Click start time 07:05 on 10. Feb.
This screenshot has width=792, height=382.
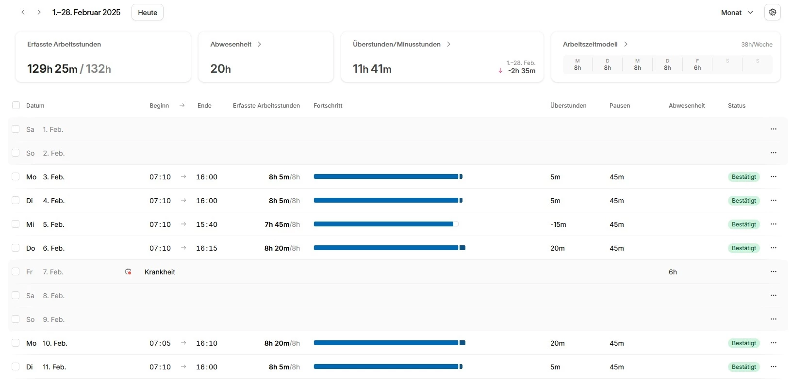[160, 343]
